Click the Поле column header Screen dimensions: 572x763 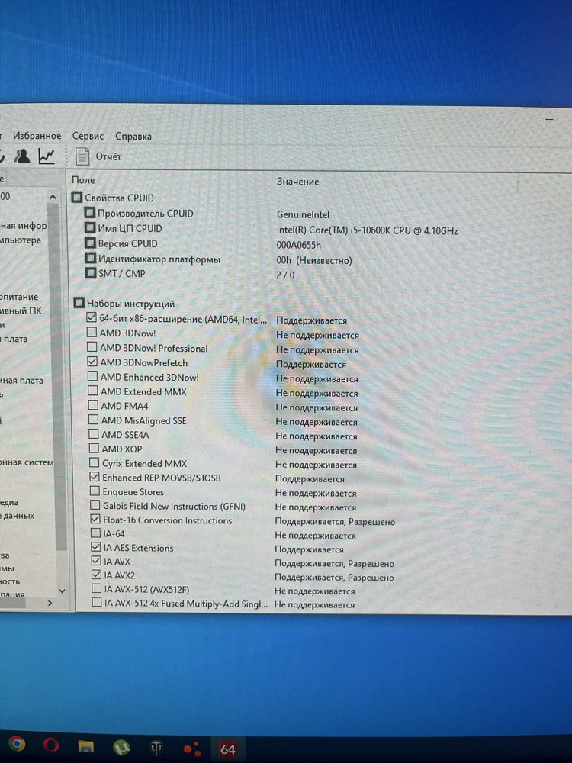coord(83,179)
